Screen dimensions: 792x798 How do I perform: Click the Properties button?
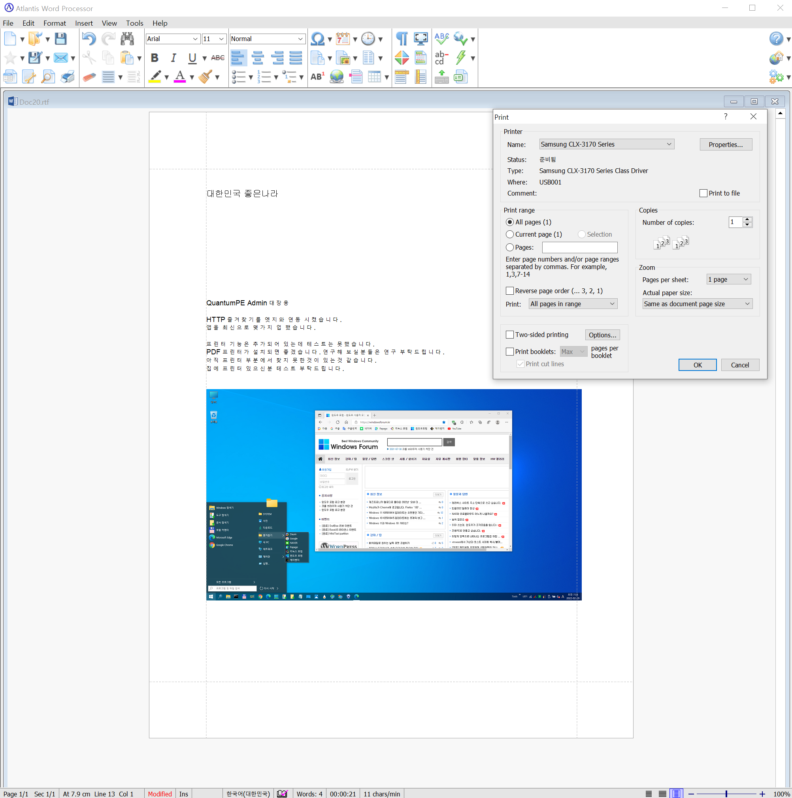[x=724, y=144]
